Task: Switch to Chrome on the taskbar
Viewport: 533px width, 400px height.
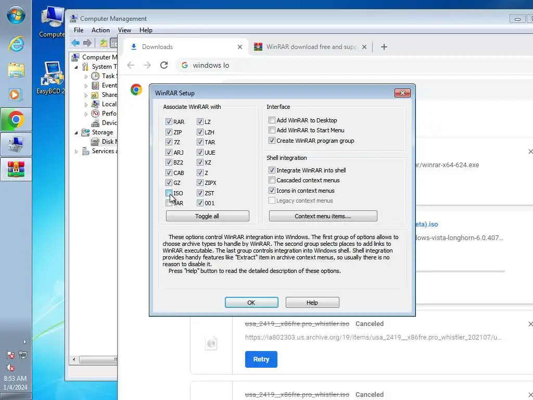Action: pos(16,119)
